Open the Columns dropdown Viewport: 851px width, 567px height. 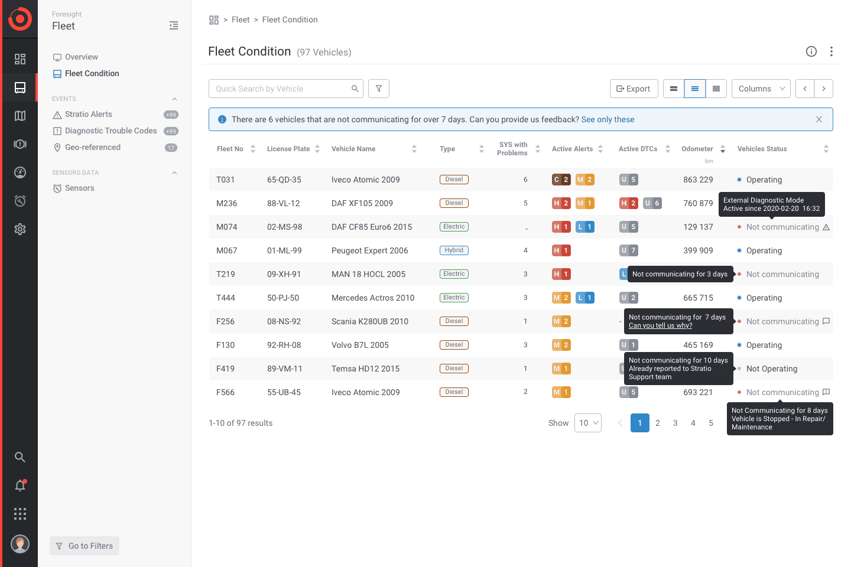[761, 89]
